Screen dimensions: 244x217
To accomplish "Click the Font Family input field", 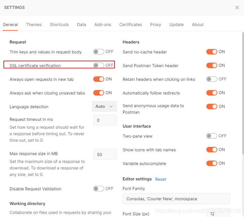I will (176, 199).
